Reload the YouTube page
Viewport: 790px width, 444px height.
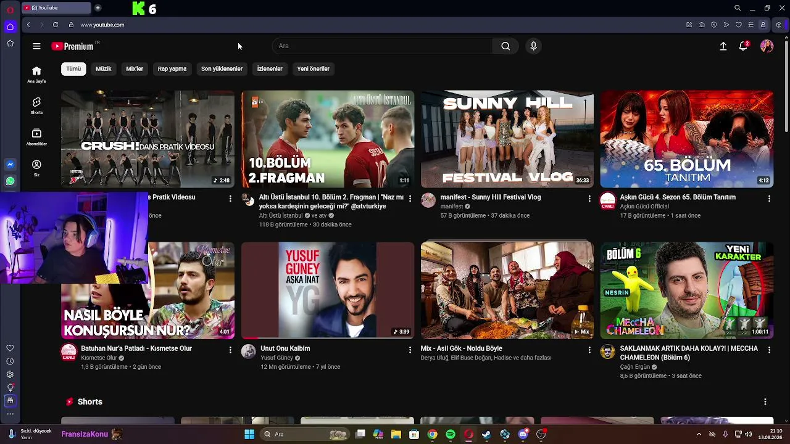[x=56, y=25]
